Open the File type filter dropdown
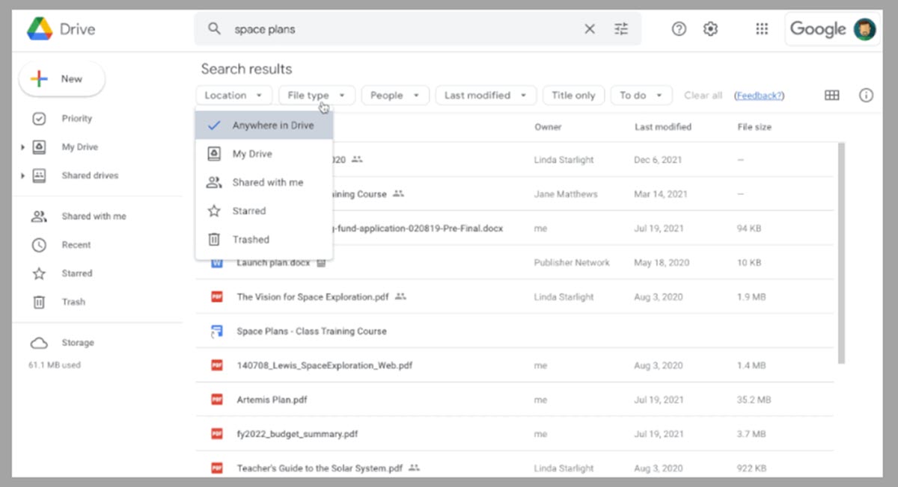 (317, 96)
